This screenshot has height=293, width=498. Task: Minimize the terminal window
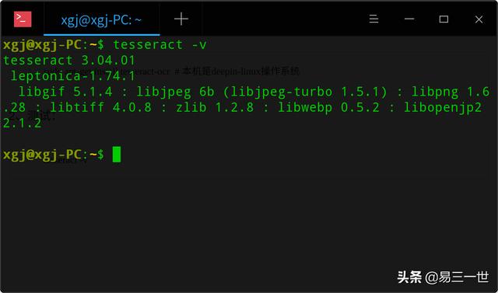click(409, 19)
